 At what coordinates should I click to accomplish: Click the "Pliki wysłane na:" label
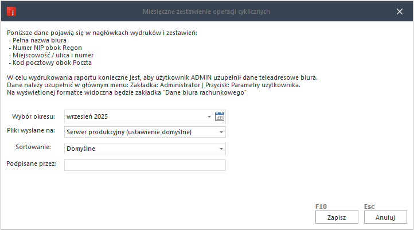(31, 131)
